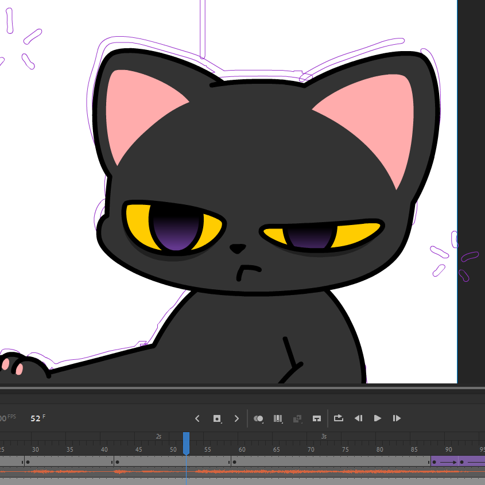The image size is (485, 485).
Task: Click the FPS value field
Action: (3, 418)
